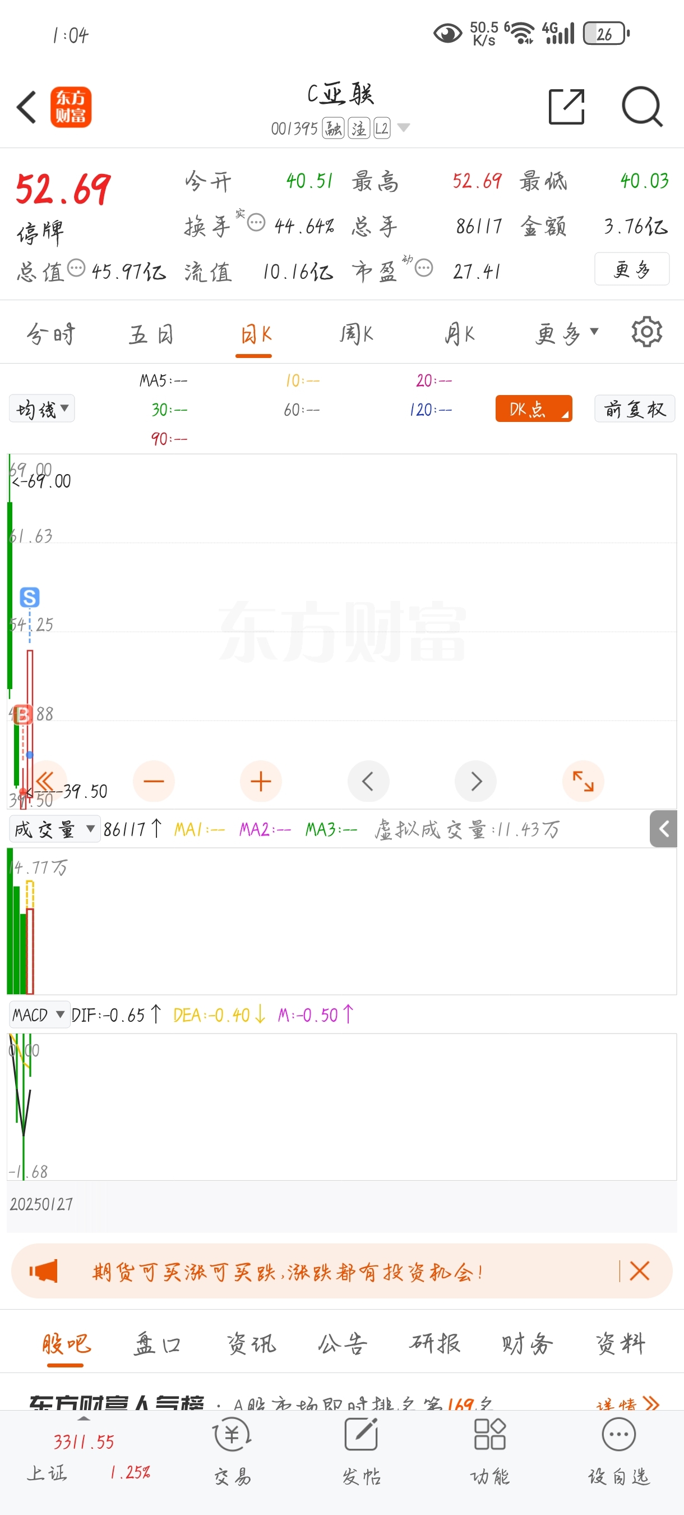
Task: Toggle the DK点 indicator
Action: [x=534, y=408]
